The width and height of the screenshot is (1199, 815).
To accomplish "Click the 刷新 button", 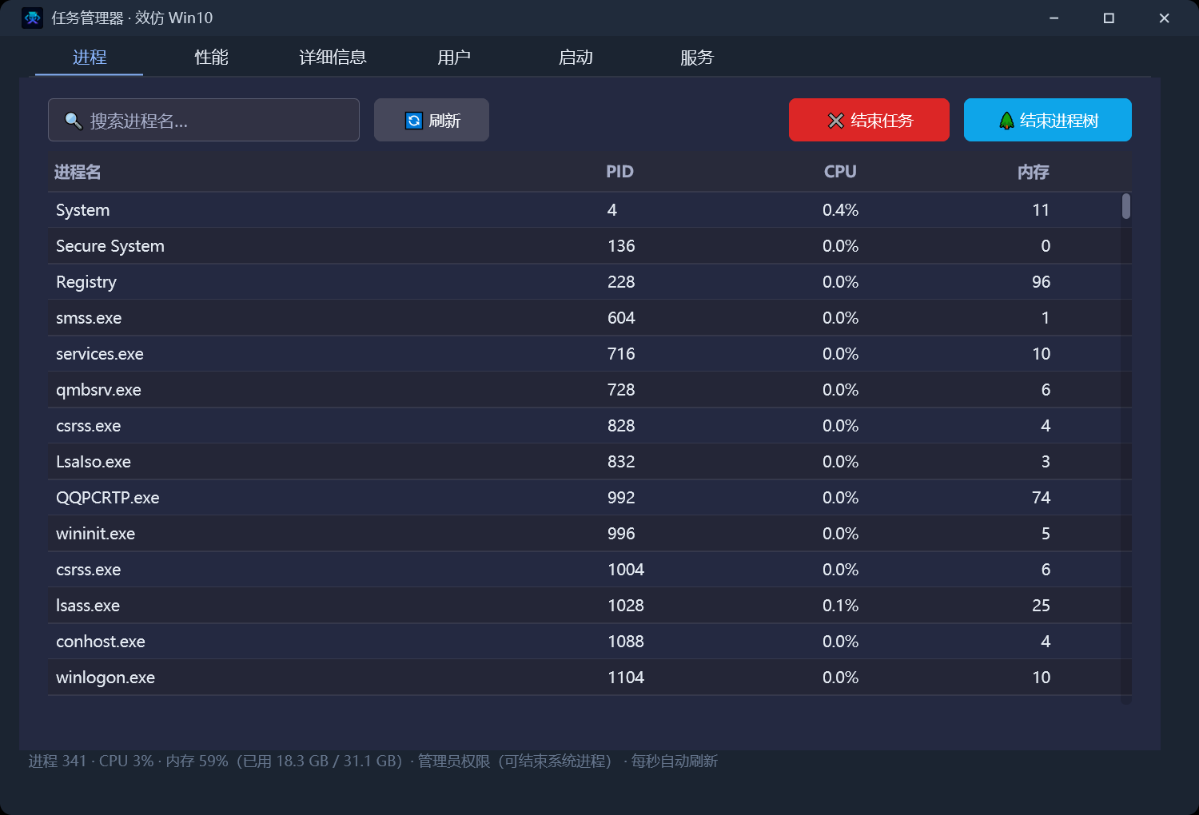I will [x=432, y=120].
